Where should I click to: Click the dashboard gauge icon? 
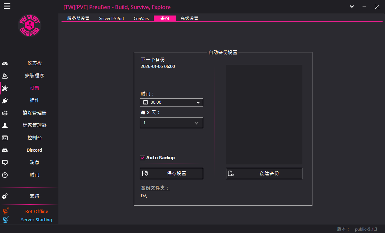tap(5, 63)
